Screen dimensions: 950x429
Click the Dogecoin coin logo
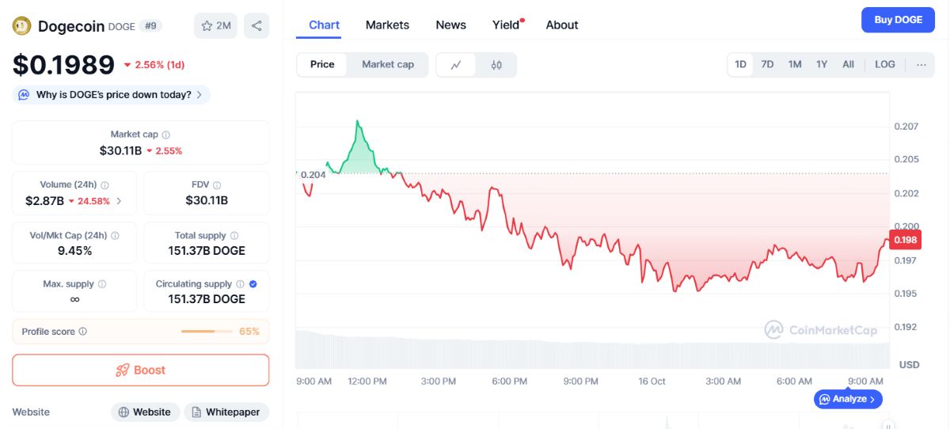pos(21,25)
